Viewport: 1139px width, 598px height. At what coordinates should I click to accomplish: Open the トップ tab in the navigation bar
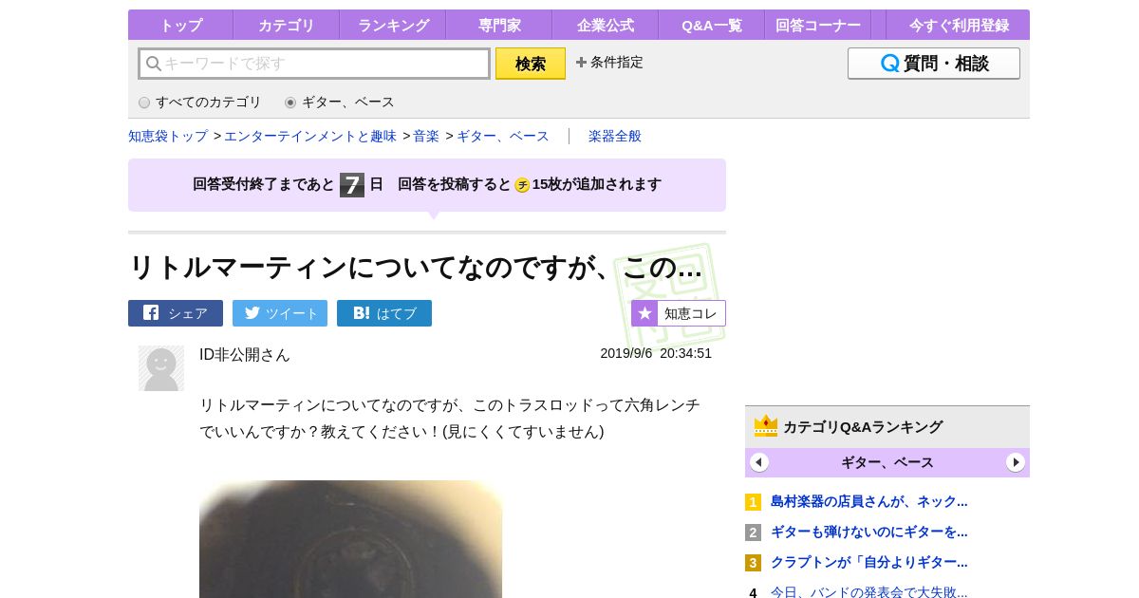coord(180,26)
